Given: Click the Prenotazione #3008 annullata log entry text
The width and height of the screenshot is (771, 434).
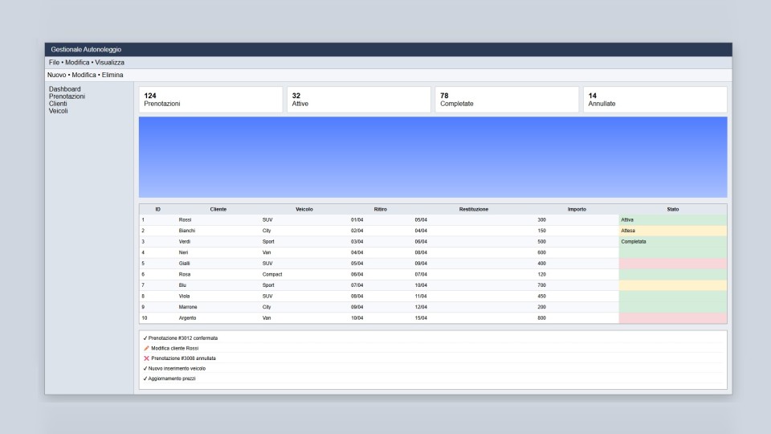Looking at the screenshot, I should pos(183,358).
